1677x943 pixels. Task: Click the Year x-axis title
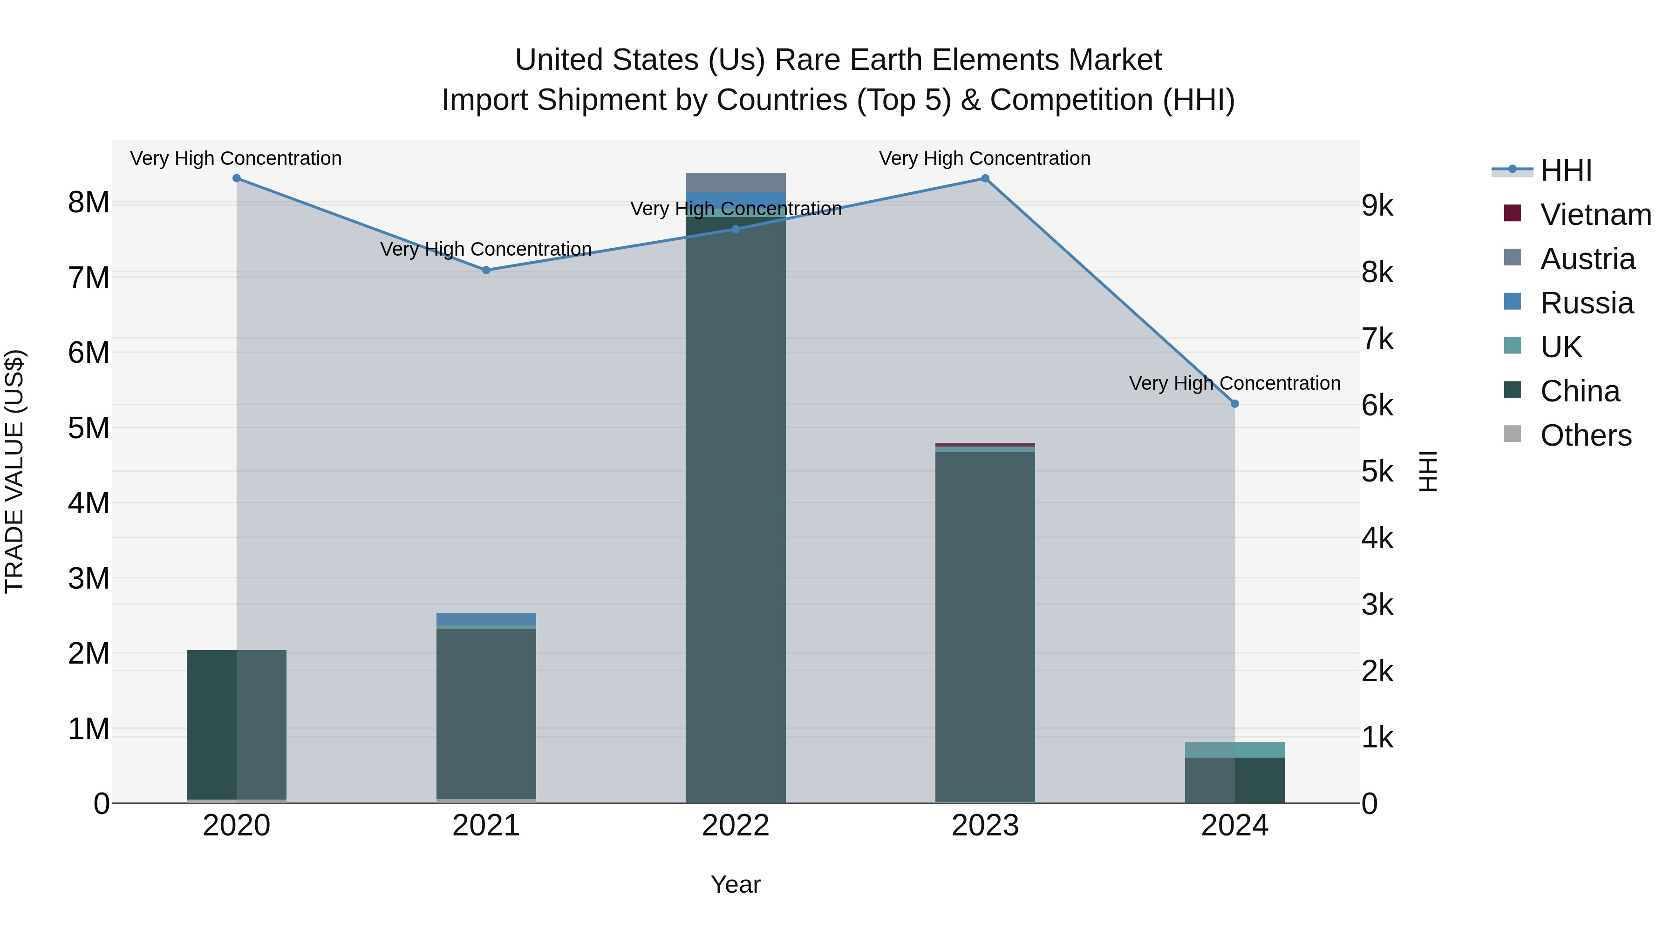736,884
